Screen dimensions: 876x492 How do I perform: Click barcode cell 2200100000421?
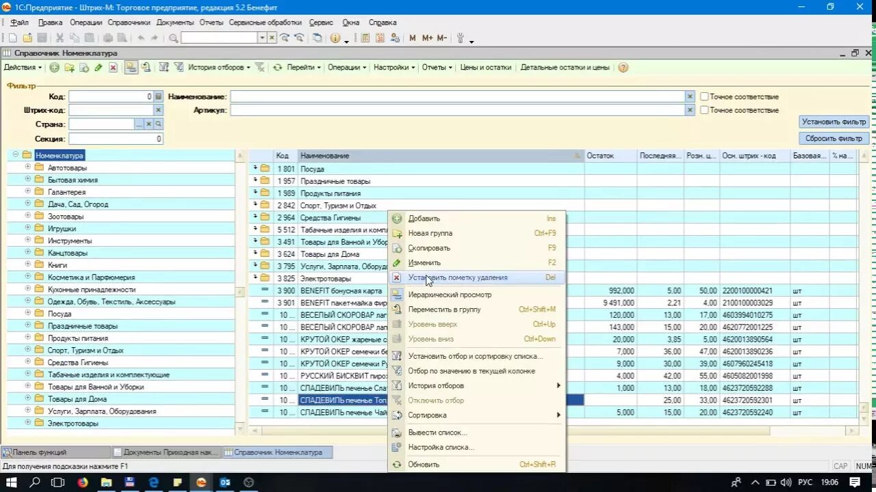[x=755, y=290]
